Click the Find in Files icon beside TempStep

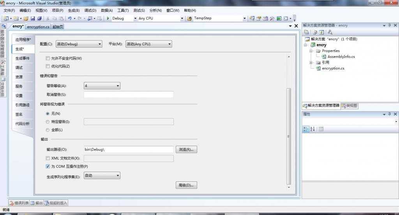[x=189, y=18]
